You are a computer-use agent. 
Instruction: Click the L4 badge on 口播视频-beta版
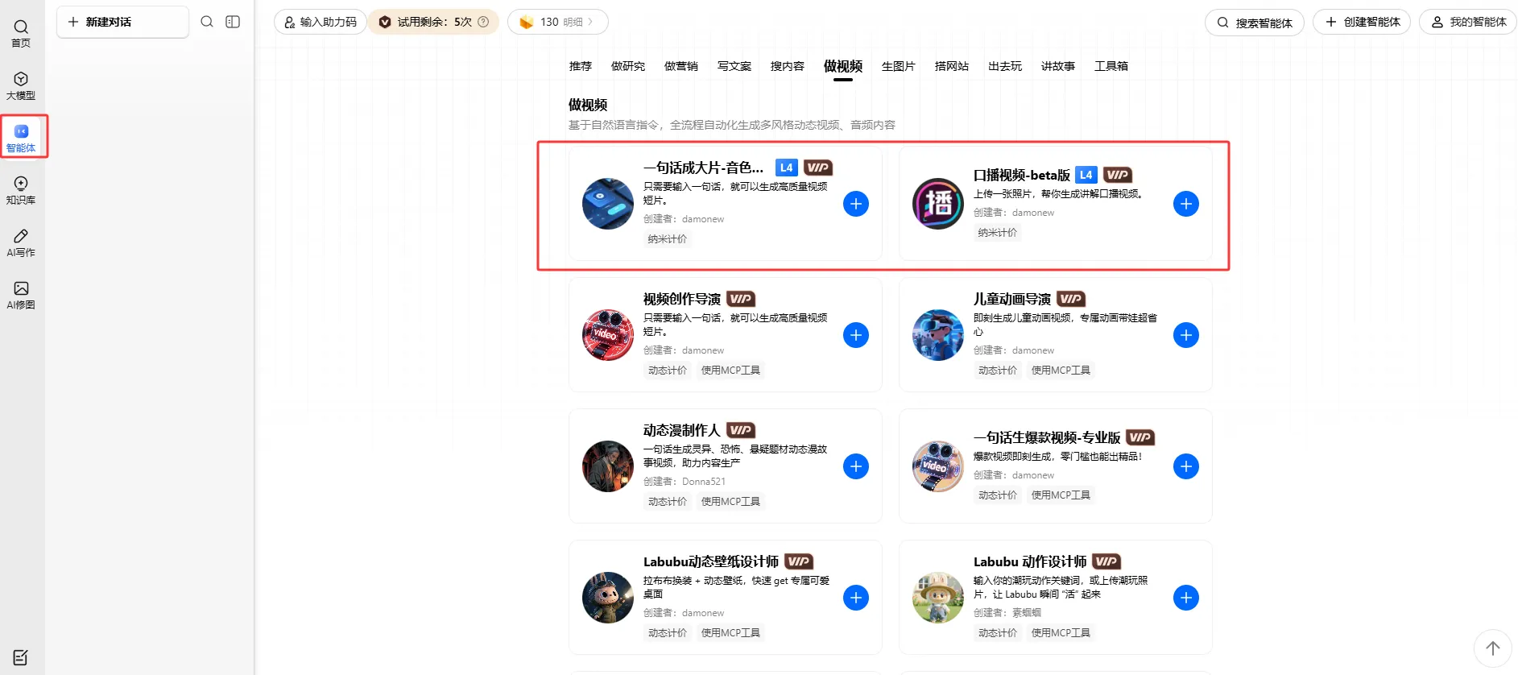[x=1086, y=175]
